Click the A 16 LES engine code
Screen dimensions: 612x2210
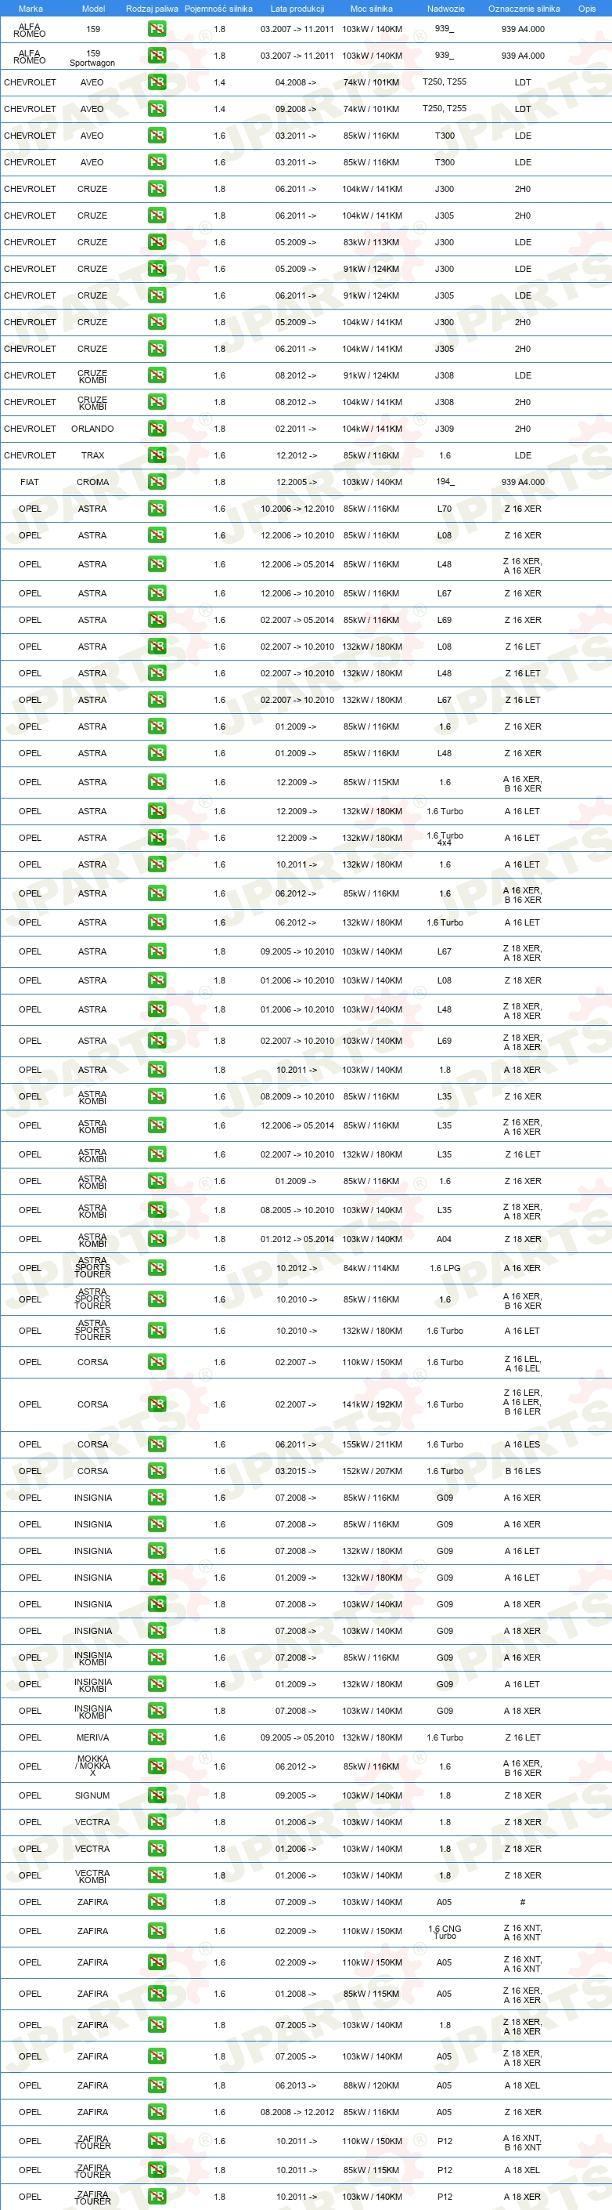coord(523,1445)
